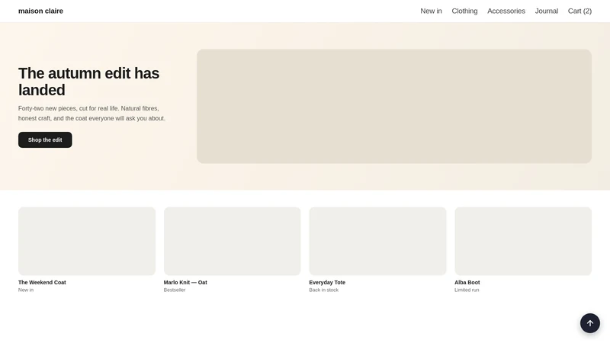This screenshot has height=343, width=610.
Task: Click the Limited run label under Alba Boot
Action: 467,290
